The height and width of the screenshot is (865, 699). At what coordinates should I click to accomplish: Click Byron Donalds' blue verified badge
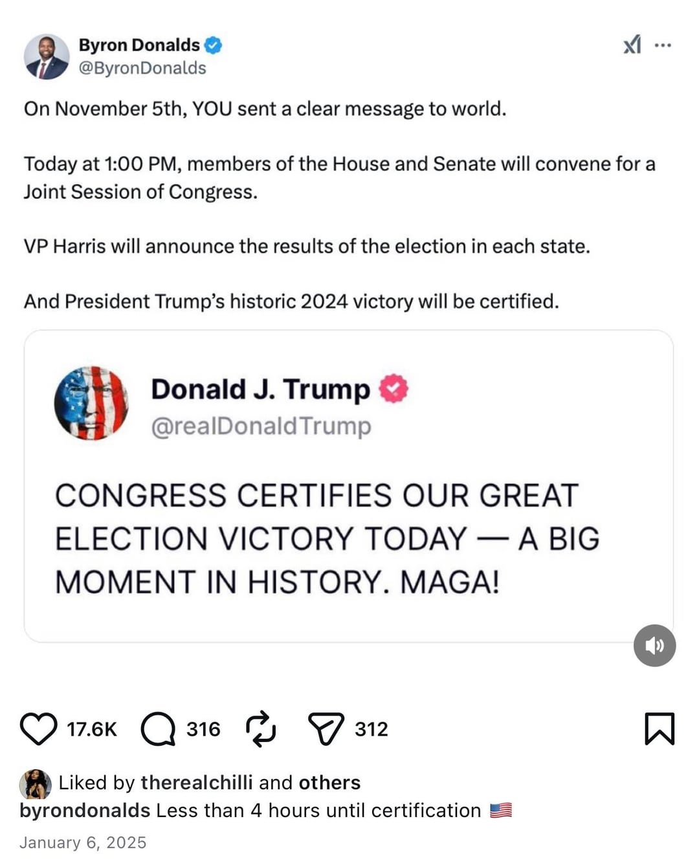click(x=213, y=45)
